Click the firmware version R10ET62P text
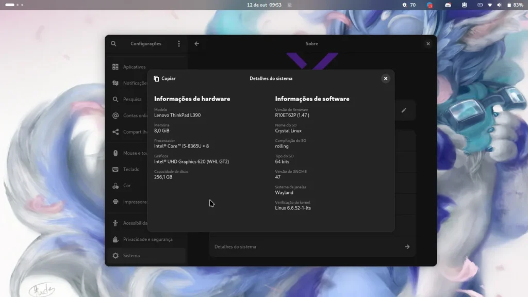528x297 pixels. click(292, 115)
